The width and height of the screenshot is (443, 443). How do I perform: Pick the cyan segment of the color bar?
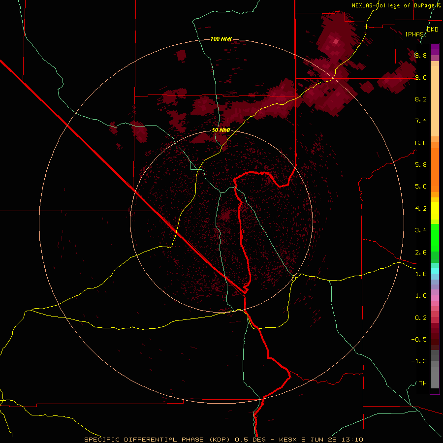435,270
